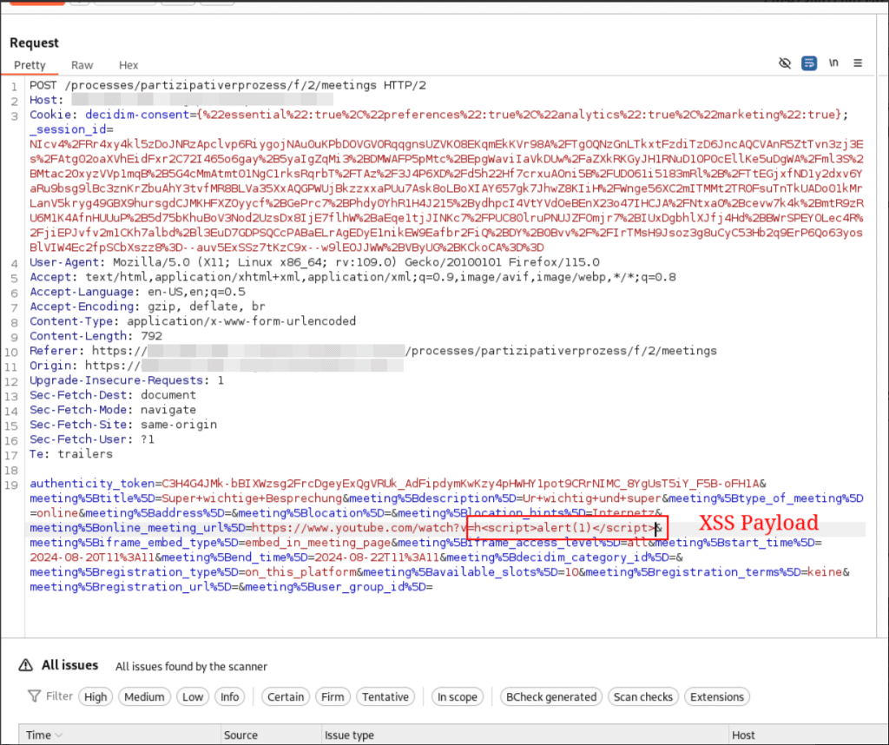Click the Accept-Language header line
The image size is (889, 745).
click(x=137, y=292)
